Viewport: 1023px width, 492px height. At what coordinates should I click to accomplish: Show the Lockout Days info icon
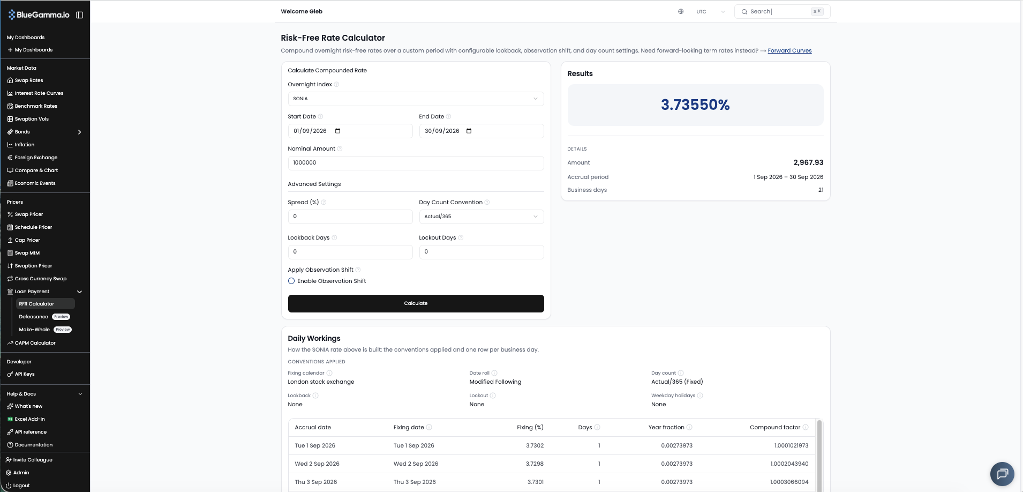(x=461, y=237)
